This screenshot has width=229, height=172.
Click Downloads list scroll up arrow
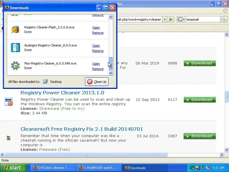[x=110, y=17]
